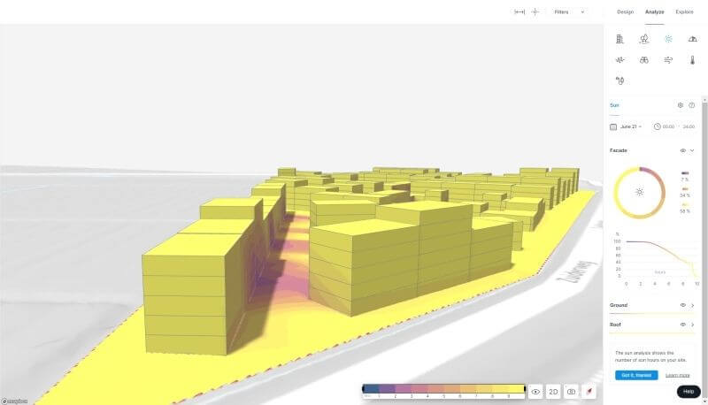This screenshot has width=708, height=405.
Task: Switch to the Design tab
Action: point(625,11)
